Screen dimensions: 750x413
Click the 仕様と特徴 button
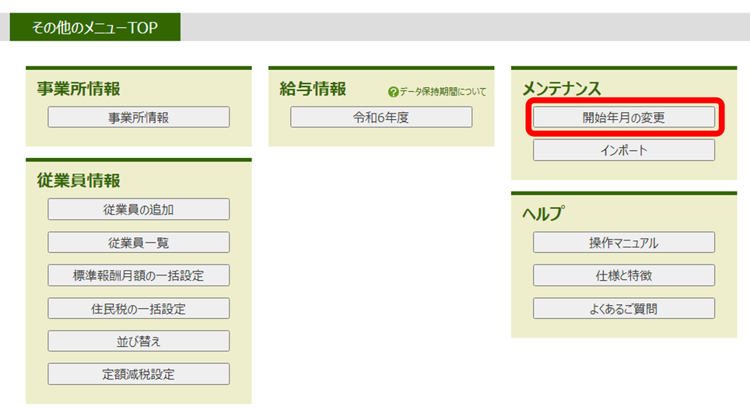(x=623, y=275)
